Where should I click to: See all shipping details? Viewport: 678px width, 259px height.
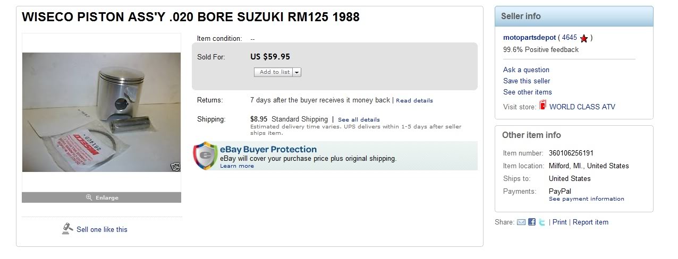coord(359,119)
